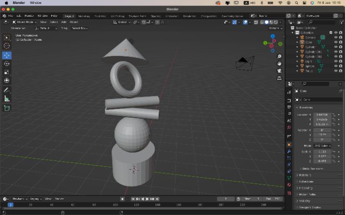Viewport: 345px width, 215px height.
Task: Open the Render menu
Action: (x=29, y=16)
